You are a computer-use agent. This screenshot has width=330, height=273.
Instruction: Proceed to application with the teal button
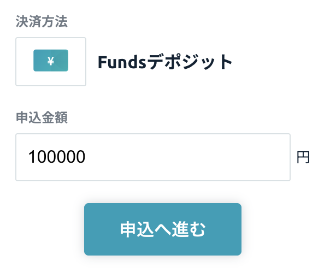tap(162, 229)
